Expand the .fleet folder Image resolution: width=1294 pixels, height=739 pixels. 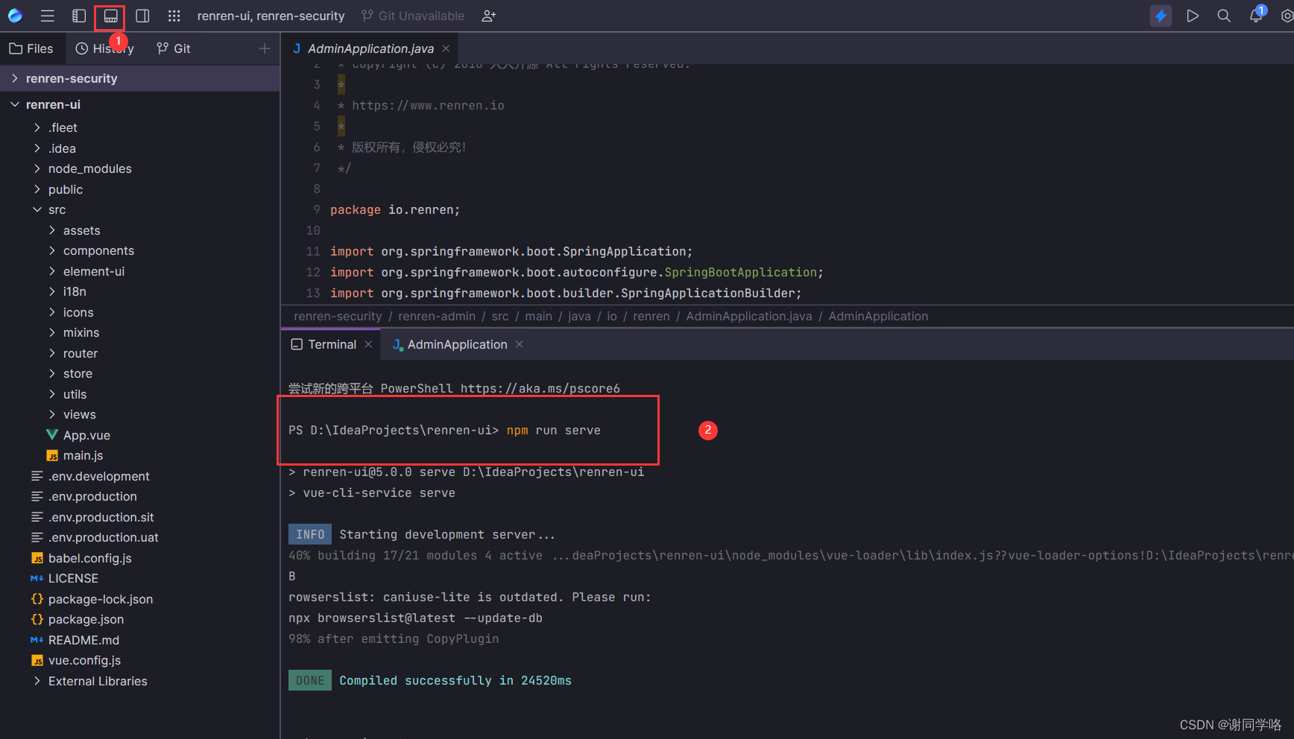tap(37, 127)
